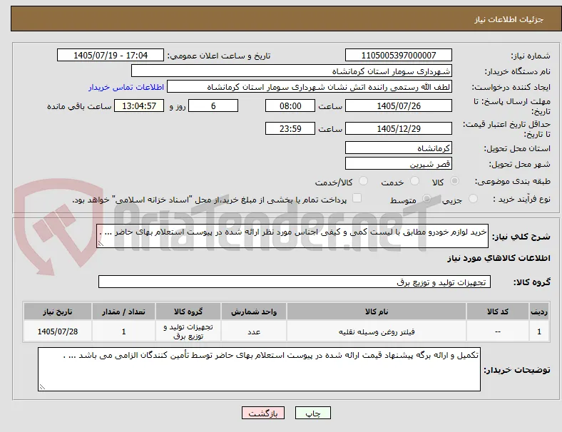Viewport: 562px width, 432px height.
Task: Click the شماره نیاز field 1105005397000007
Action: click(x=398, y=55)
